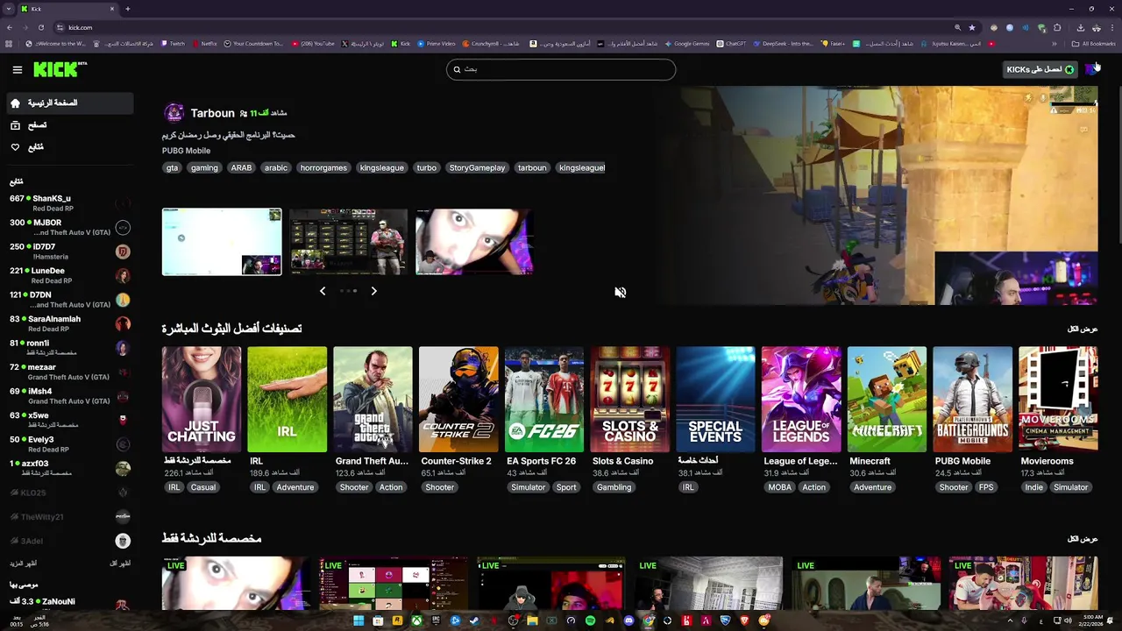The image size is (1122, 631).
Task: Open the Tarboun channel name link
Action: (212, 113)
